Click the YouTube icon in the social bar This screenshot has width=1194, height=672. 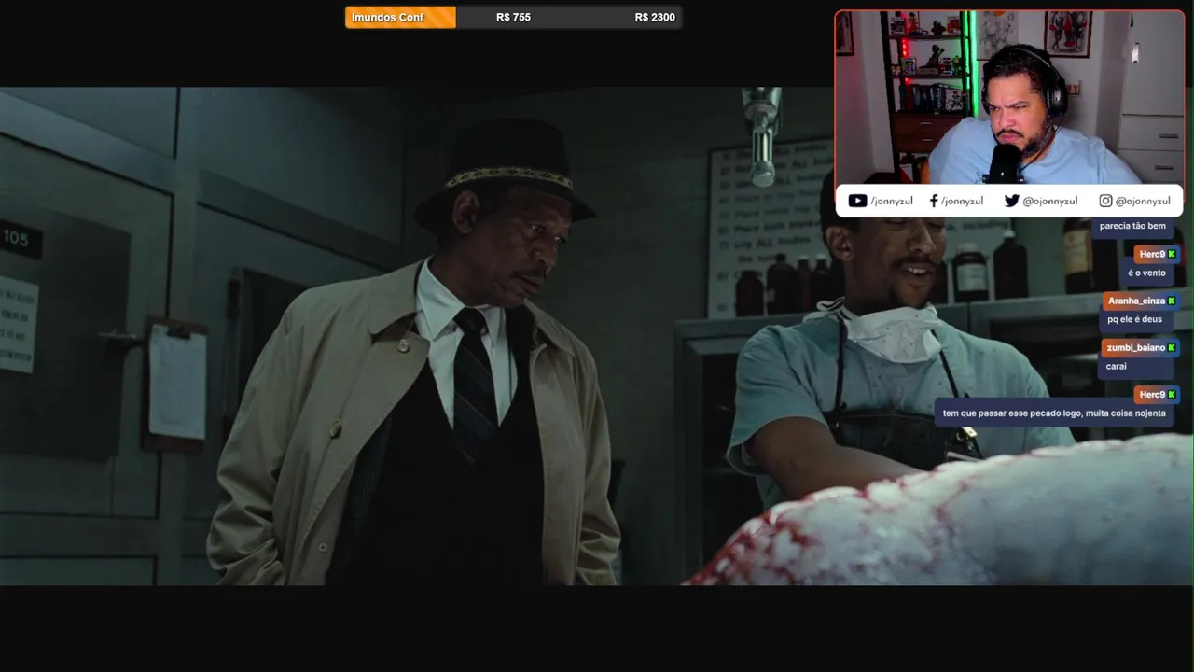[857, 201]
